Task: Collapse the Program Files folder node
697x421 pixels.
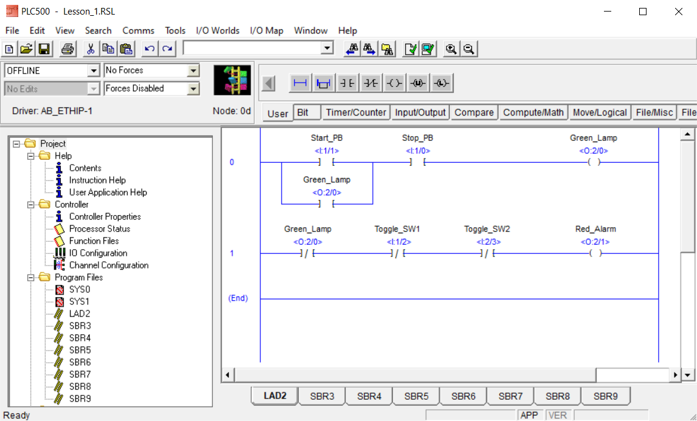Action: (30, 278)
